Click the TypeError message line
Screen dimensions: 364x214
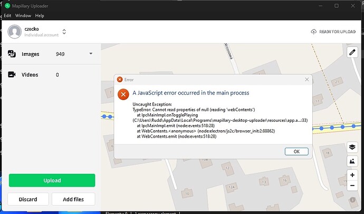click(x=194, y=110)
